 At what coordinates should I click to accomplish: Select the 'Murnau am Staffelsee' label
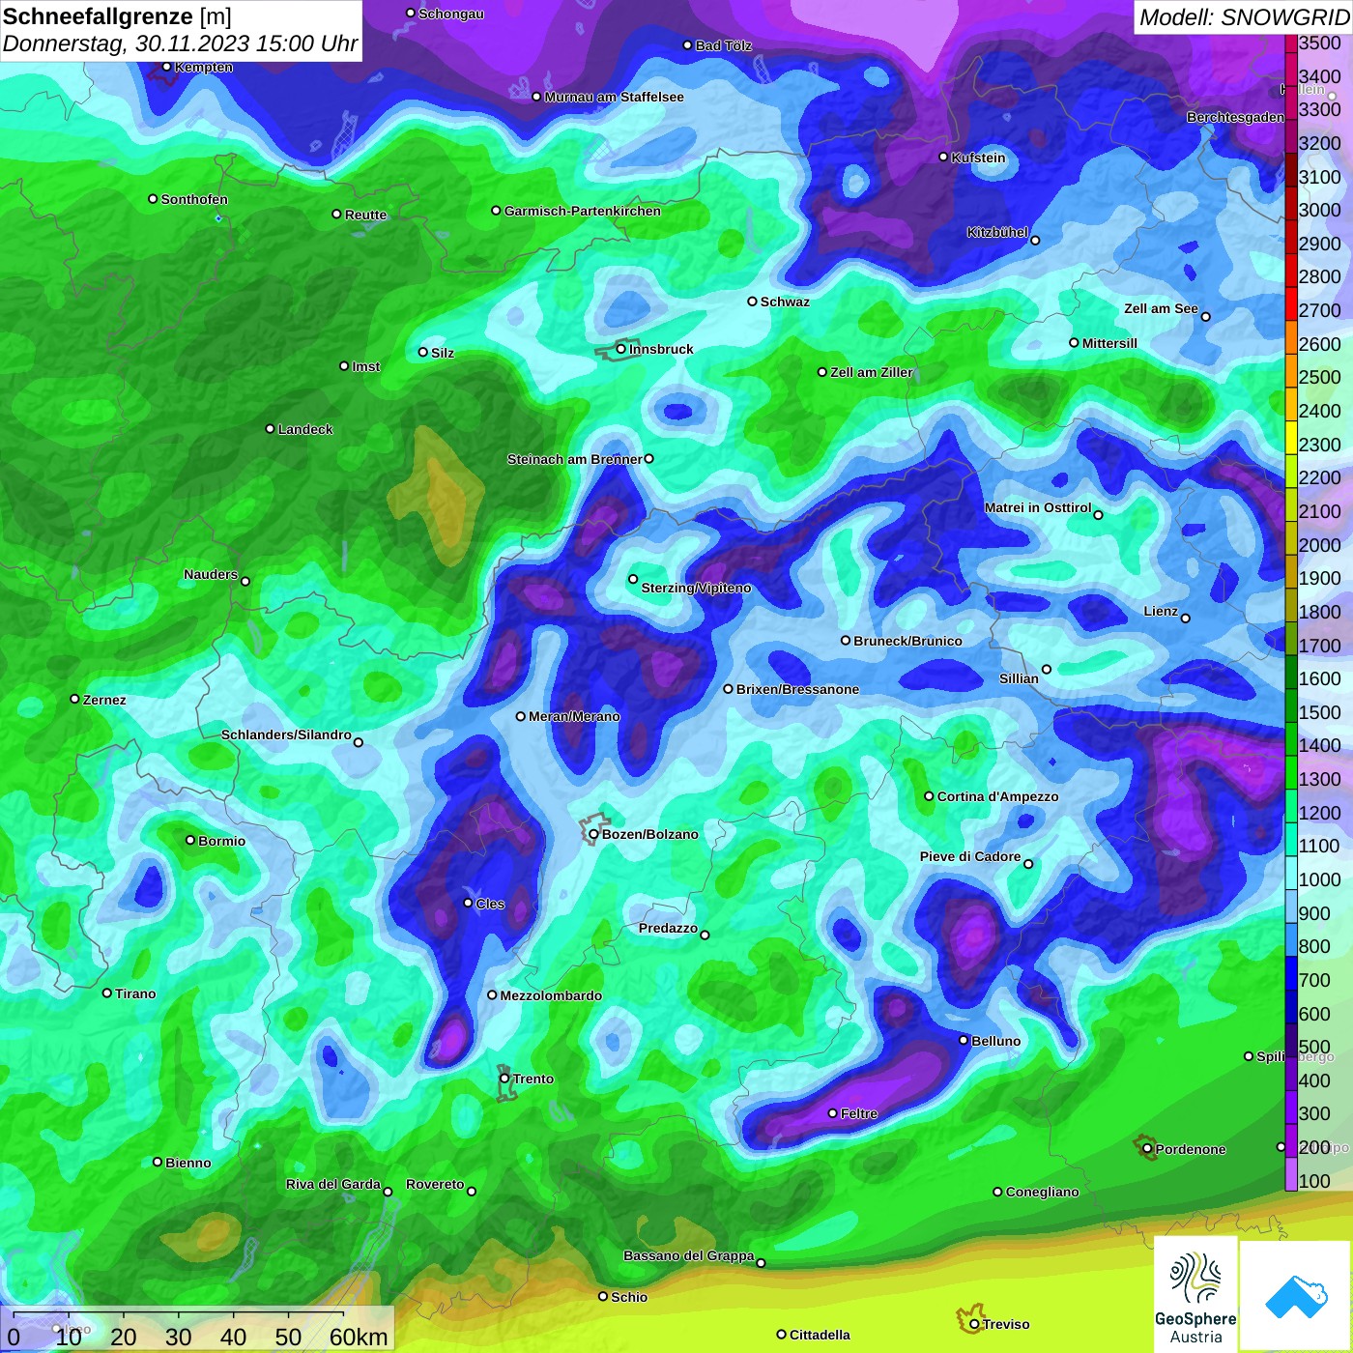click(615, 97)
